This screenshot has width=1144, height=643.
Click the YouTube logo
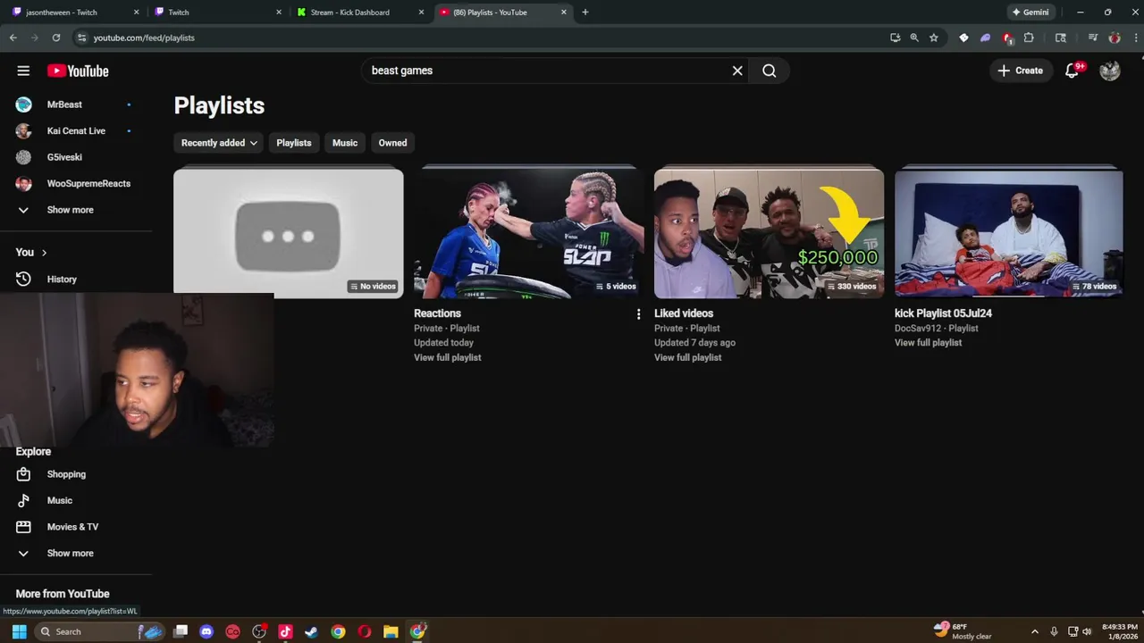tap(78, 71)
